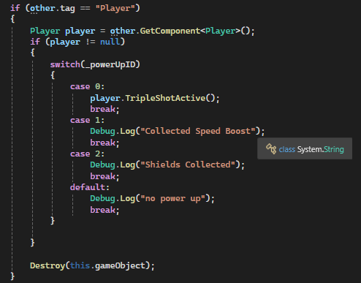Click the 'GetComponent<Player>' method call

point(190,31)
